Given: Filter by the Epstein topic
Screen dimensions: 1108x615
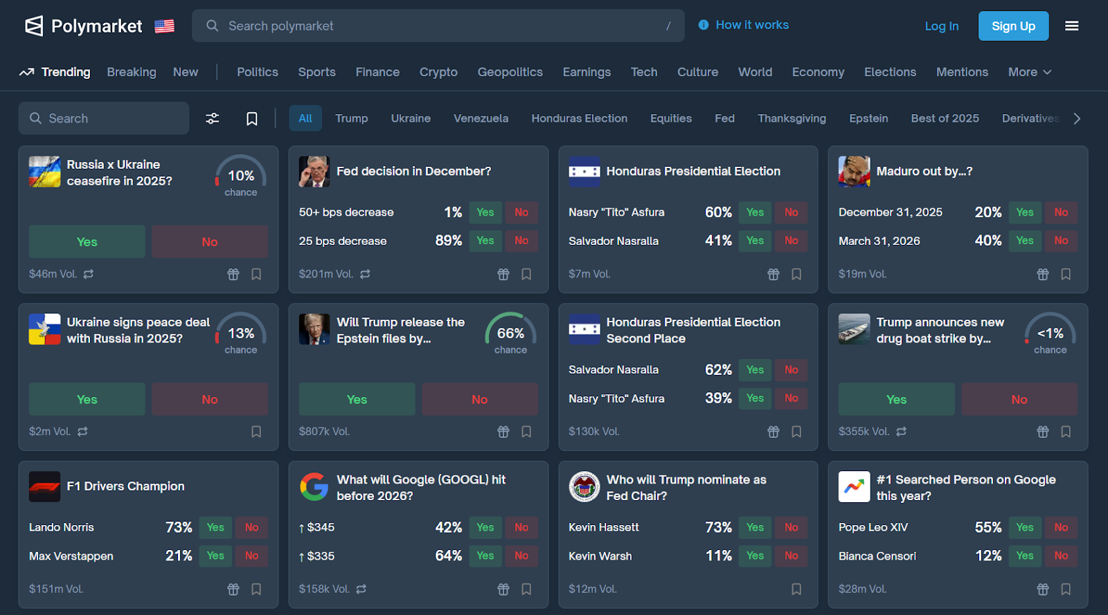Looking at the screenshot, I should click(868, 118).
